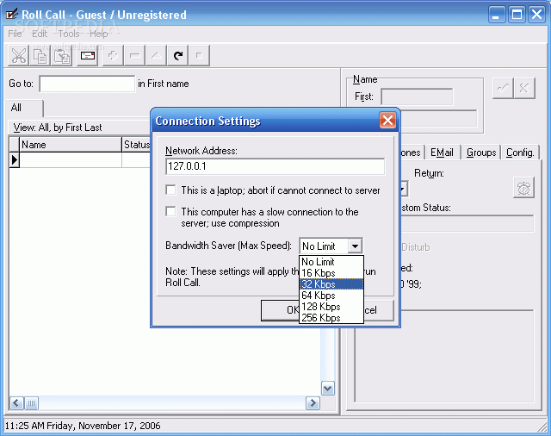
Task: Click the refresh arrow toolbar icon
Action: [x=178, y=55]
